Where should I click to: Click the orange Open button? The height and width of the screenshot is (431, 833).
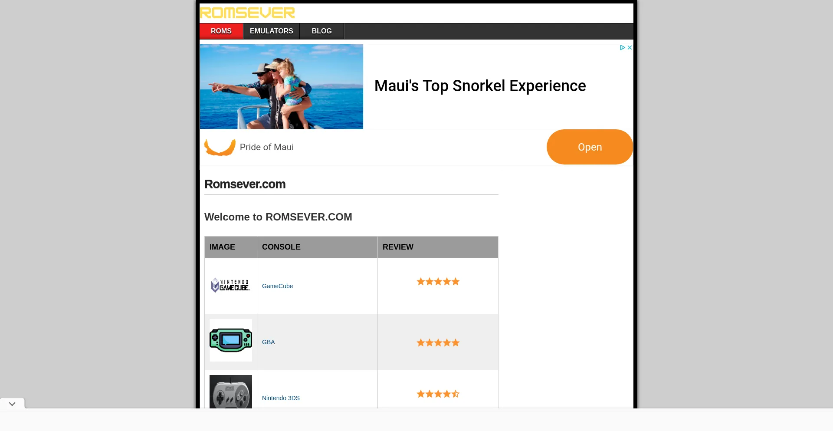point(590,147)
